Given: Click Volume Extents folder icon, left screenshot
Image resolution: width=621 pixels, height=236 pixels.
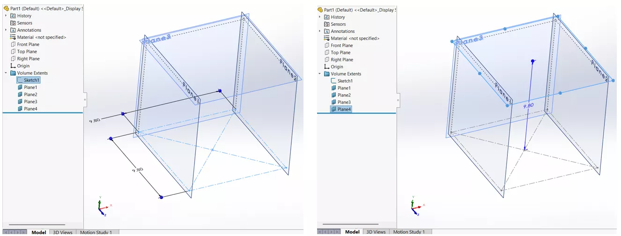Looking at the screenshot, I should point(13,73).
